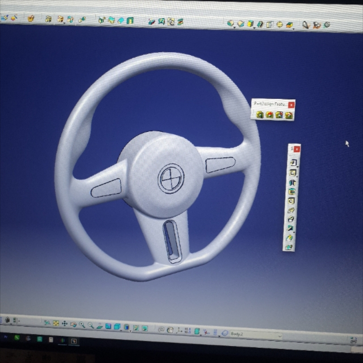
Task: Click the Pad icon in top toolbar
Action: point(230,23)
